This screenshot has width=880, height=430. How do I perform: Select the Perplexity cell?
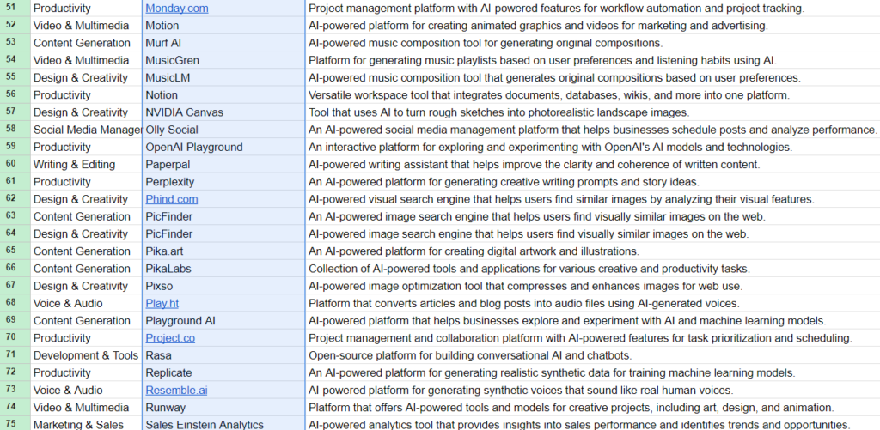click(224, 182)
